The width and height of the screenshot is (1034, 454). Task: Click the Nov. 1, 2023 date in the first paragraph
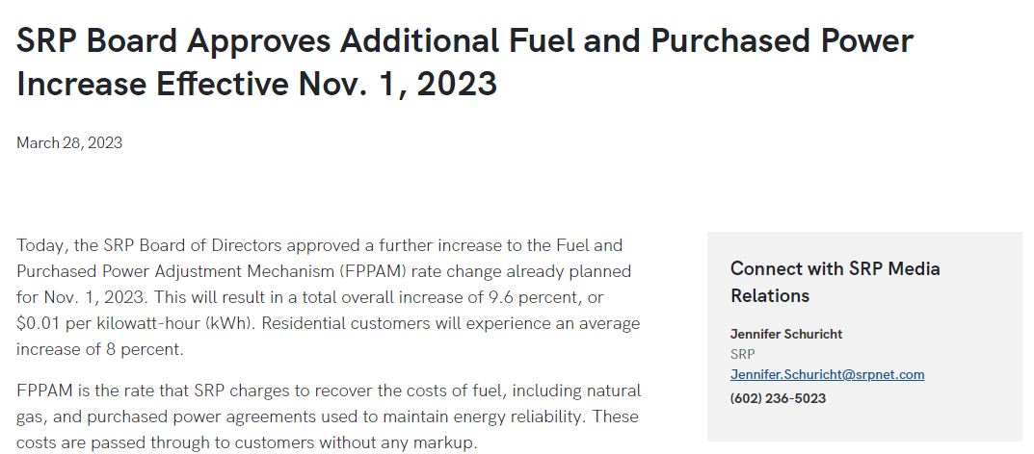click(94, 297)
